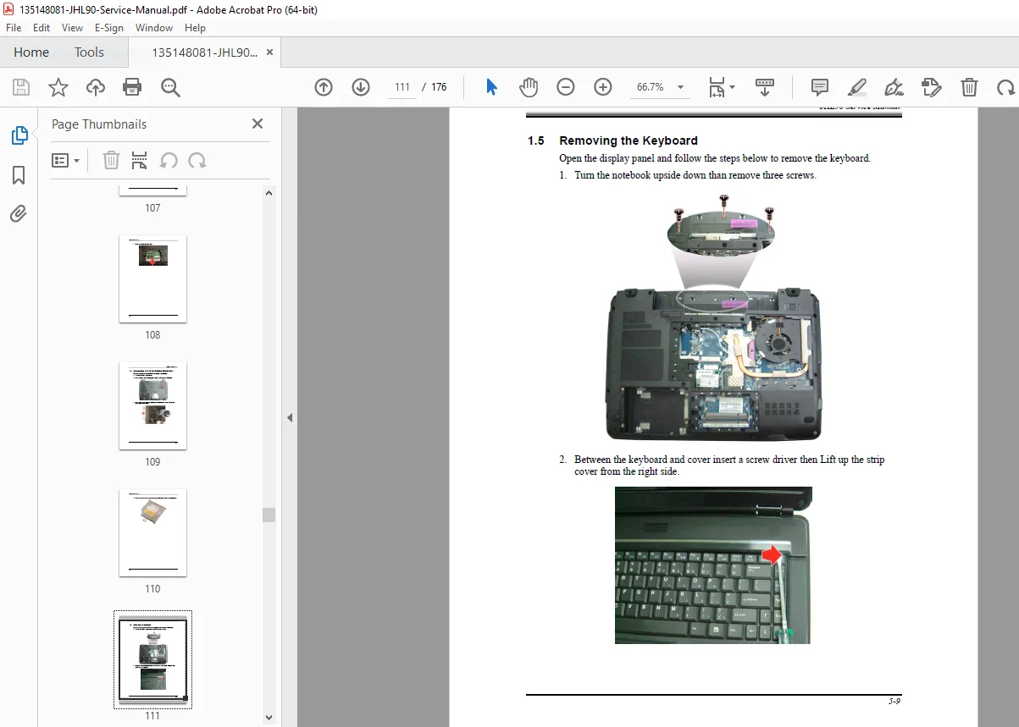Close the Page Thumbnails panel
Image resolution: width=1019 pixels, height=727 pixels.
(x=258, y=124)
